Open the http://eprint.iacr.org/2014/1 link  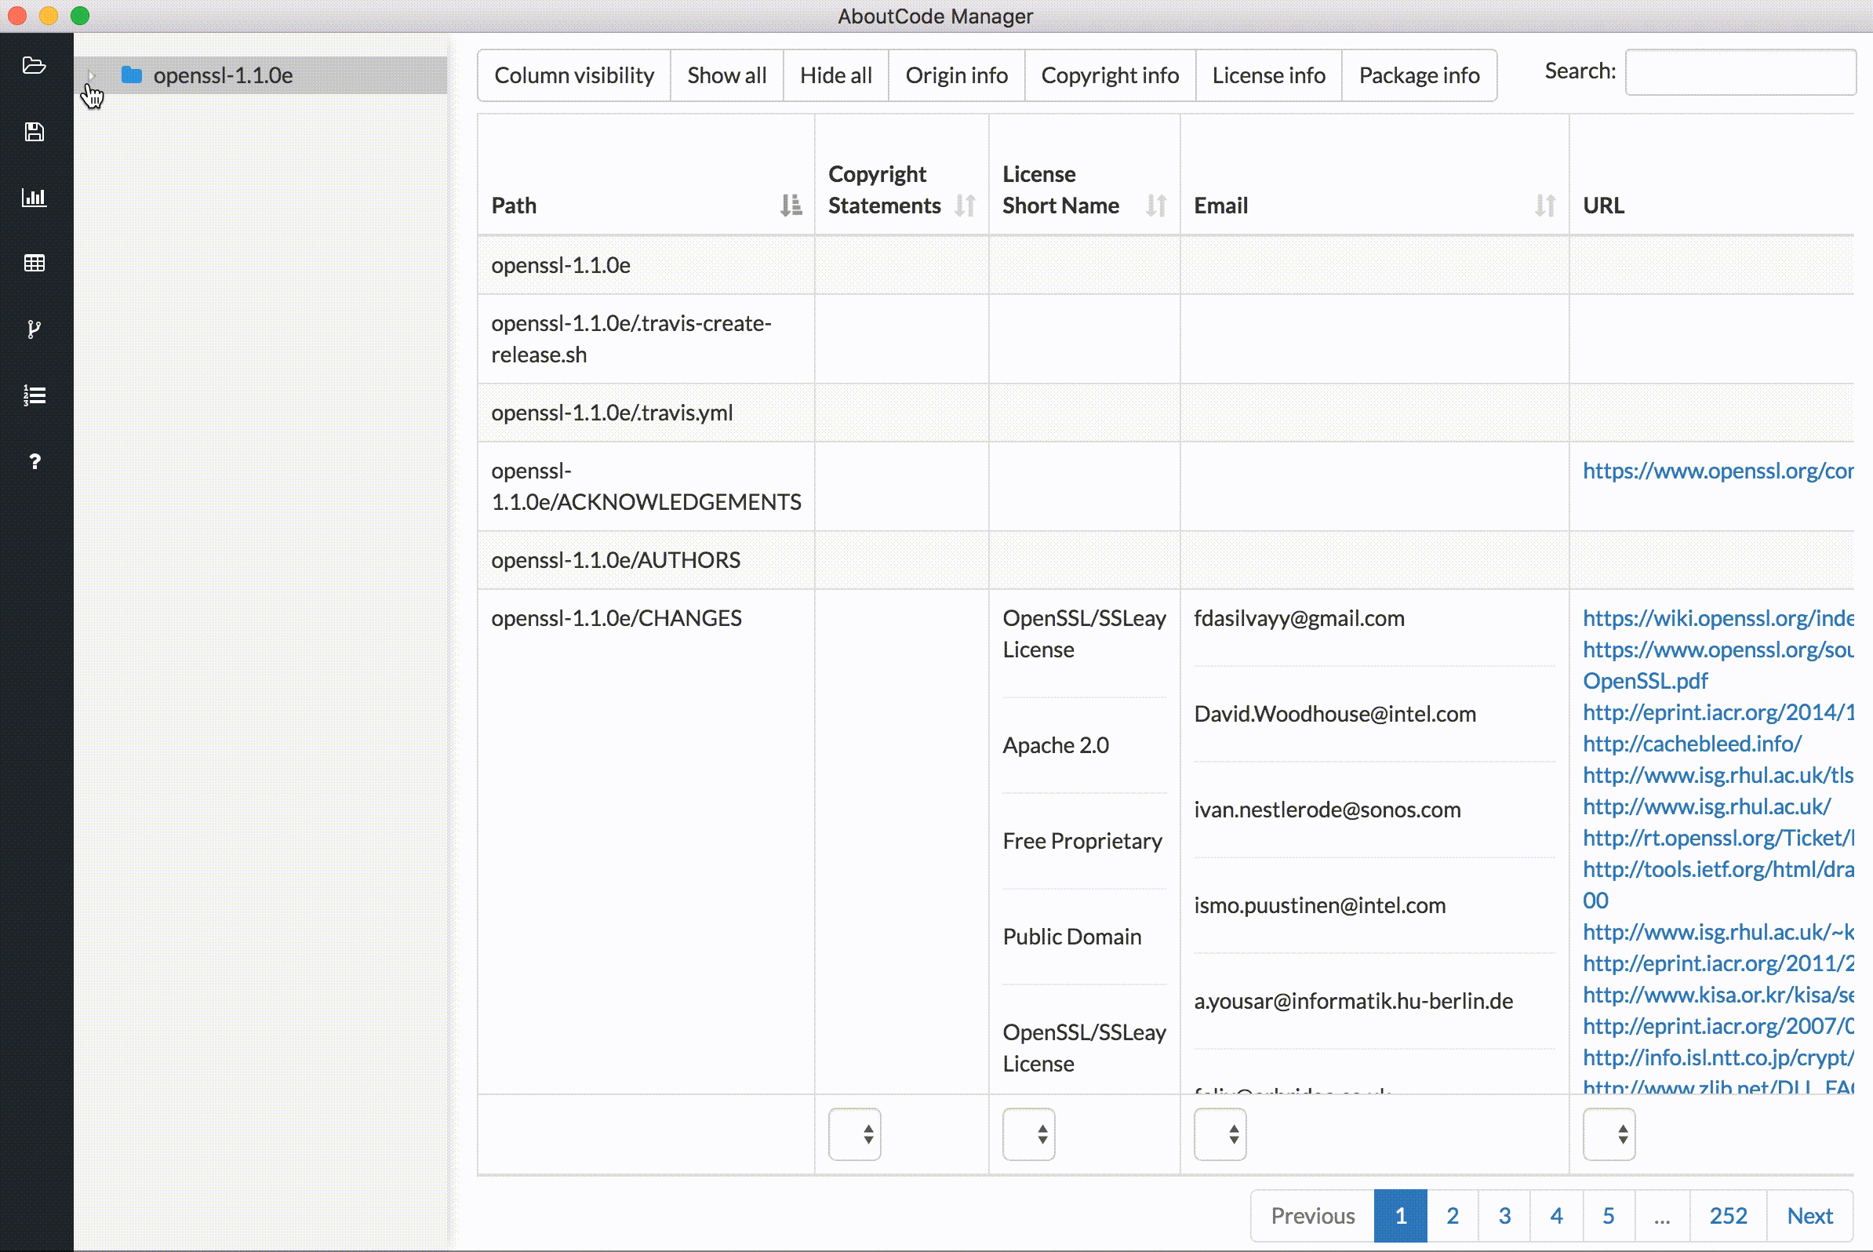pos(1718,712)
